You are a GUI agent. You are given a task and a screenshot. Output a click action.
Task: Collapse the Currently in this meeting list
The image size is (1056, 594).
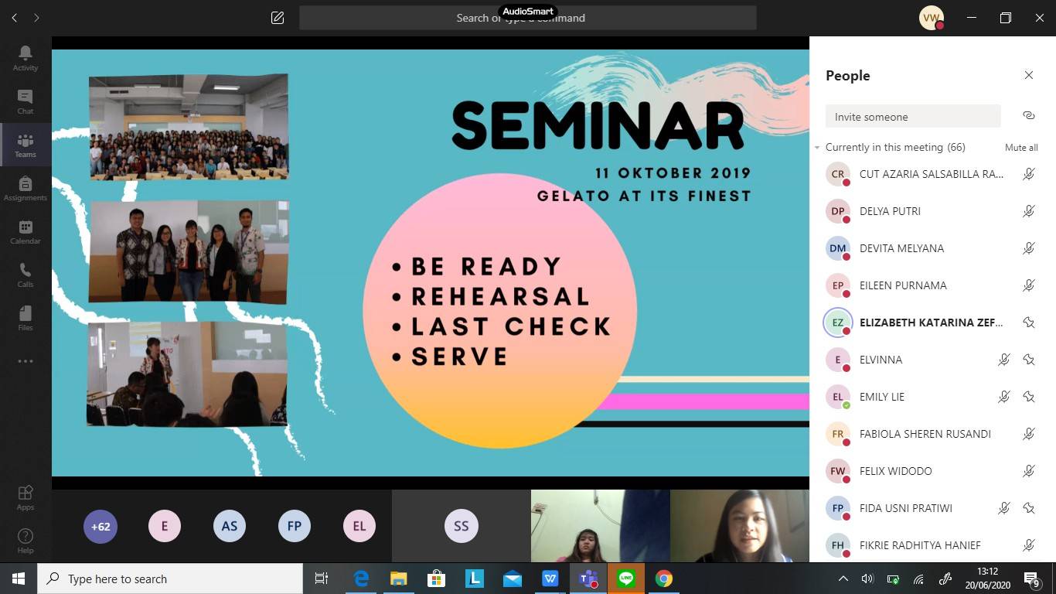[x=817, y=148]
